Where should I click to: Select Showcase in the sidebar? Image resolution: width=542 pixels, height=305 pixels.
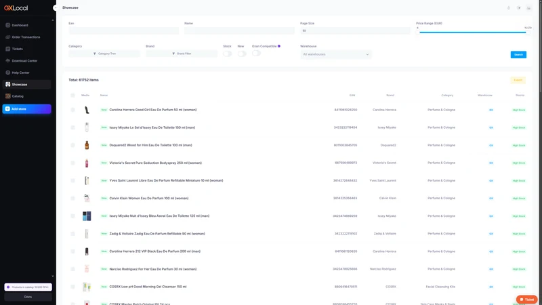pyautogui.click(x=26, y=84)
